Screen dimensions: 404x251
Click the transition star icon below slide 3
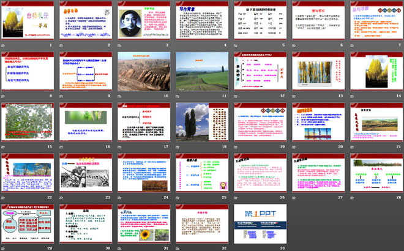(x=121, y=45)
